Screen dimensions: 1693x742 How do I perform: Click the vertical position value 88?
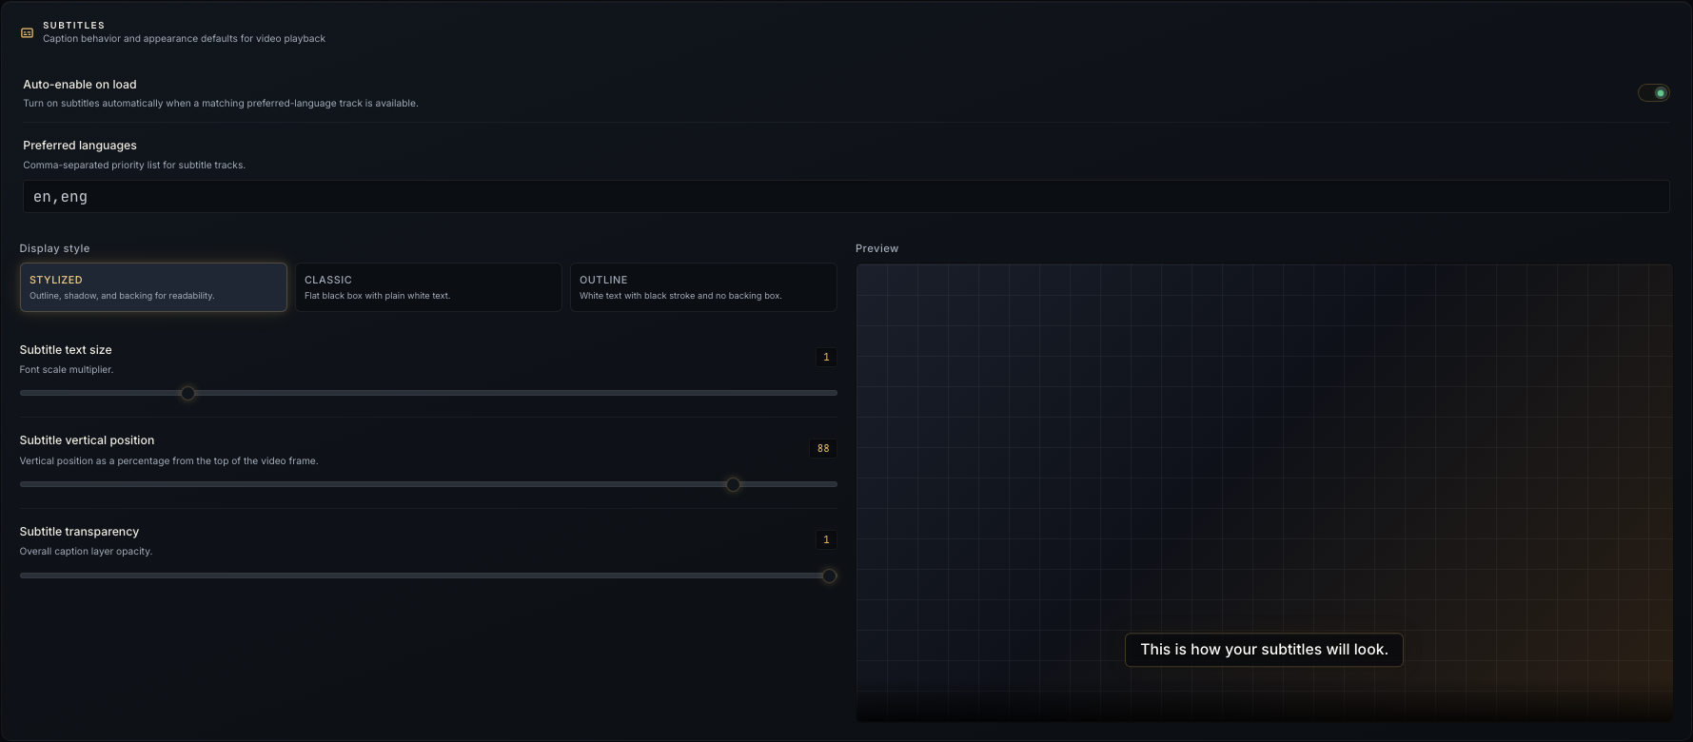pyautogui.click(x=823, y=448)
